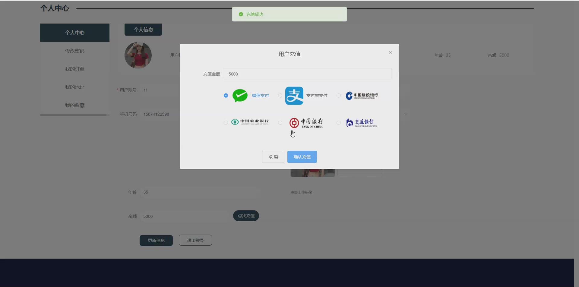Click the 充值金额 input field
This screenshot has width=579, height=287.
point(308,74)
